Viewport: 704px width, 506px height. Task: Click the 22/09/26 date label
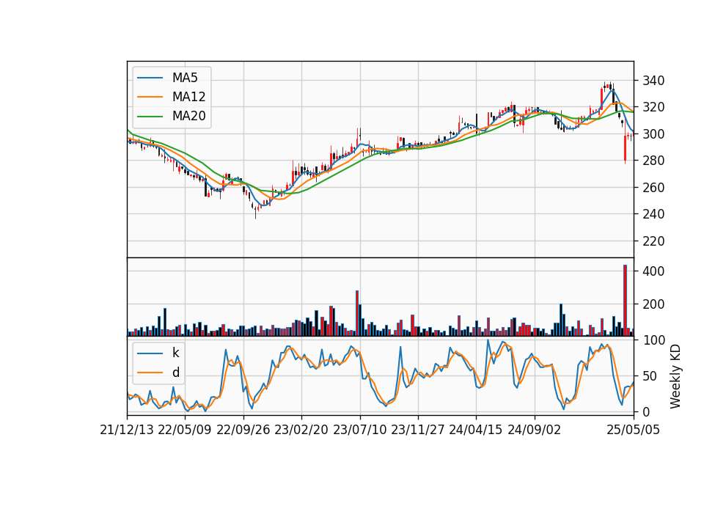click(x=243, y=430)
